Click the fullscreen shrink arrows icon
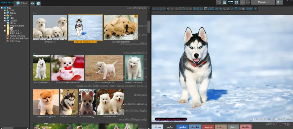Image resolution: width=293 pixels, height=129 pixels. pyautogui.click(x=232, y=9)
